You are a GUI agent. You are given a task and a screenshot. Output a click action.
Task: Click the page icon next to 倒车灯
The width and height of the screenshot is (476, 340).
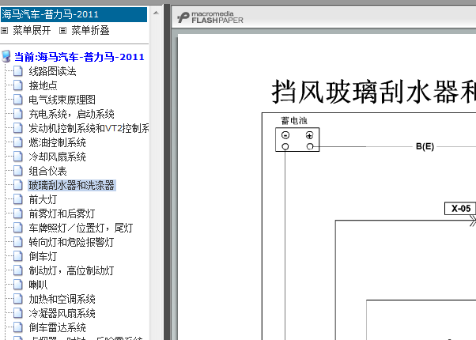tap(18, 256)
